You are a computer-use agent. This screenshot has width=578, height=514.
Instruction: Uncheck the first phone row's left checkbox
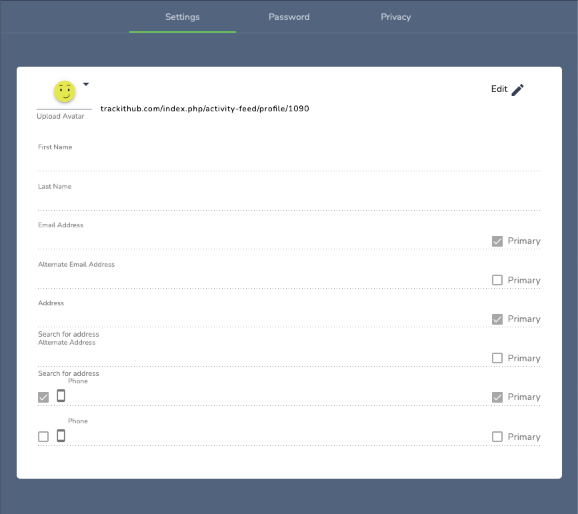point(43,397)
